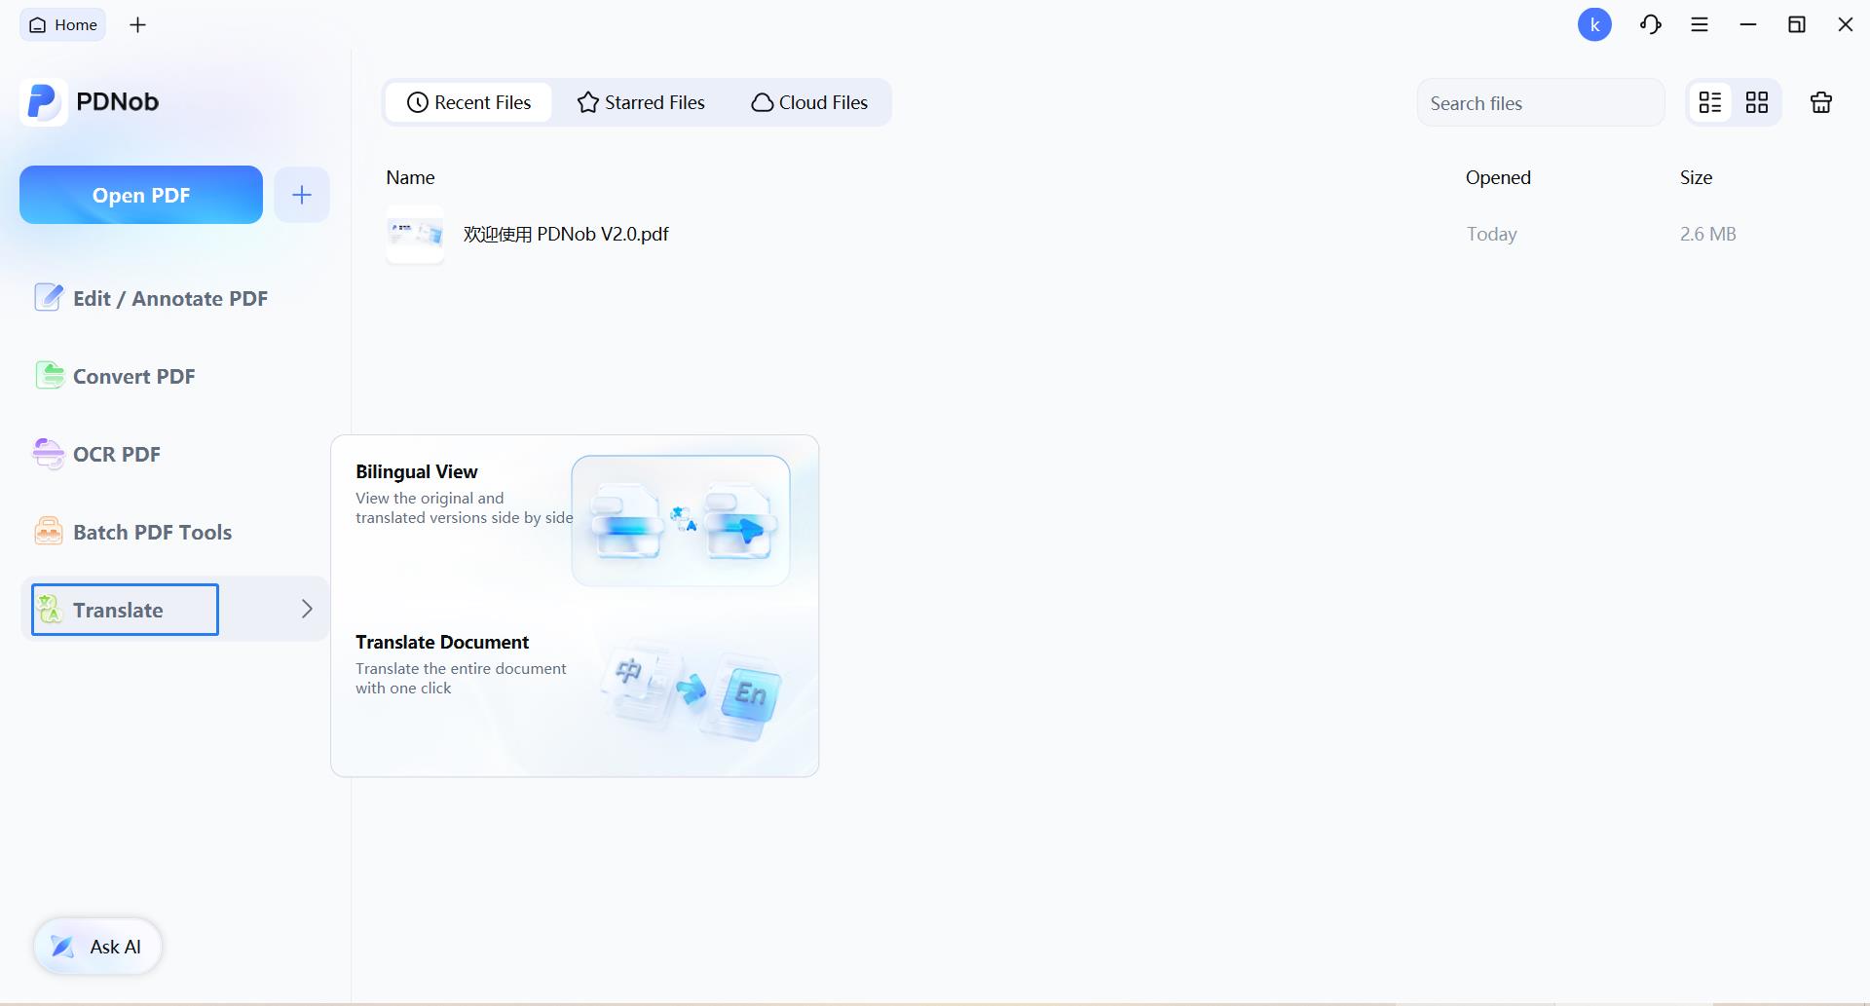Create new PDF with plus button
This screenshot has height=1006, width=1870.
(x=302, y=195)
